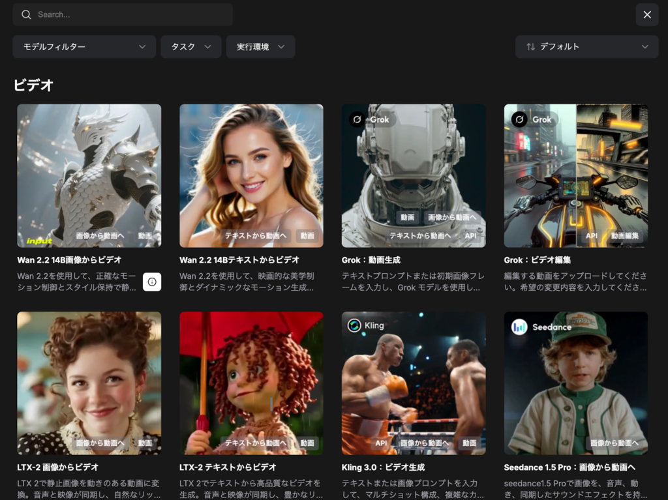Click the sort arrows icon beside デフォルト

(x=530, y=47)
